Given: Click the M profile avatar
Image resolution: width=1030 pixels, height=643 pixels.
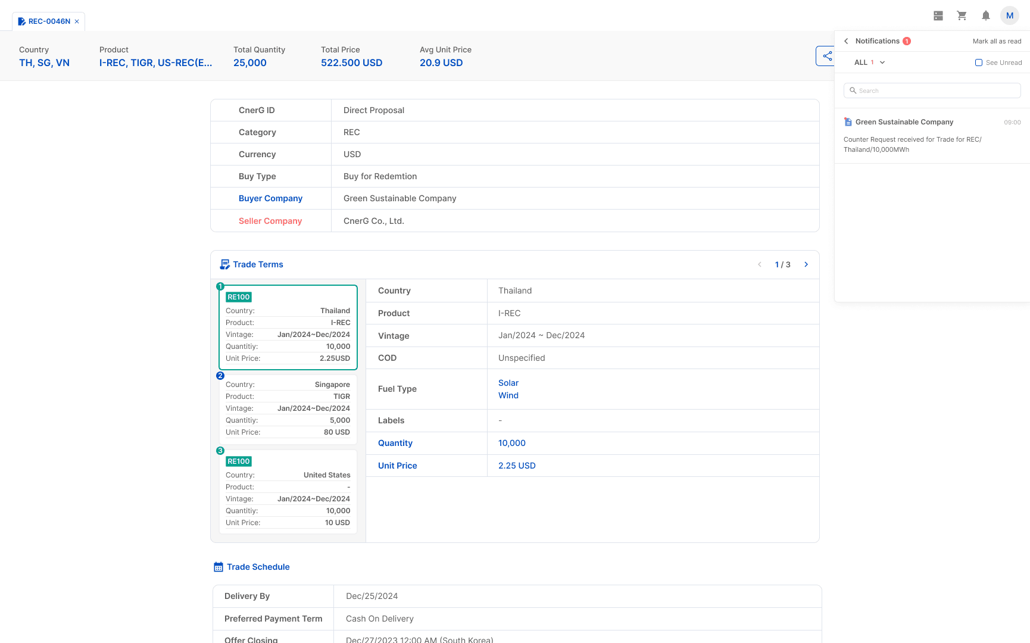Looking at the screenshot, I should pyautogui.click(x=1010, y=15).
